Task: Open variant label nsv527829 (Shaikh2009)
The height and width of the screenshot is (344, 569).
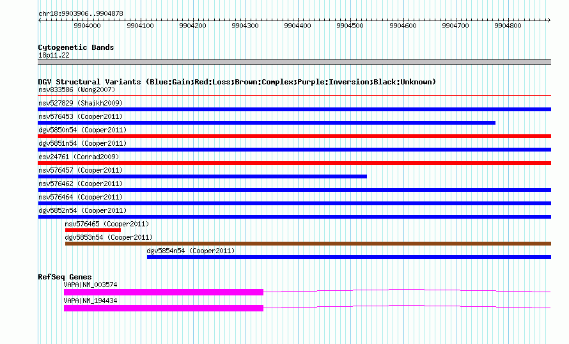Action: point(81,103)
